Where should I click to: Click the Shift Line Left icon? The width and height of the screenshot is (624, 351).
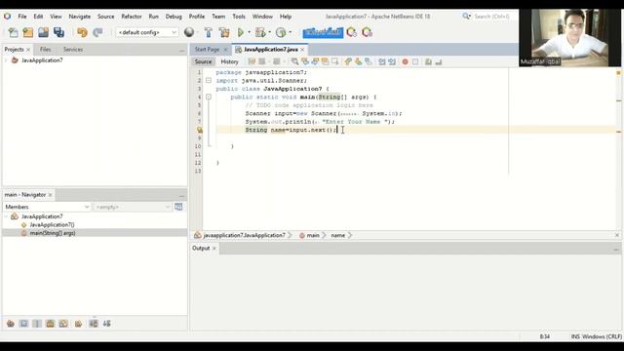[x=381, y=61]
